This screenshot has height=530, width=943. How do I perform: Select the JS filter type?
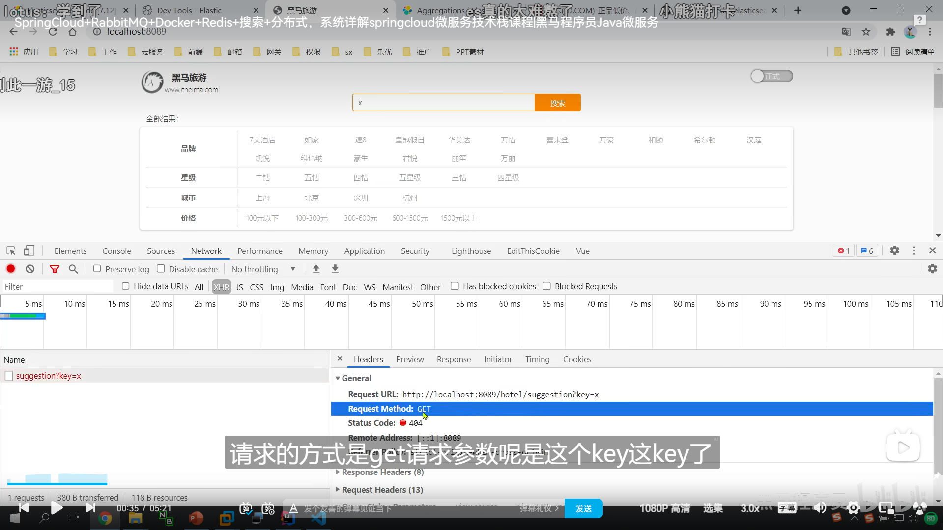pos(239,287)
